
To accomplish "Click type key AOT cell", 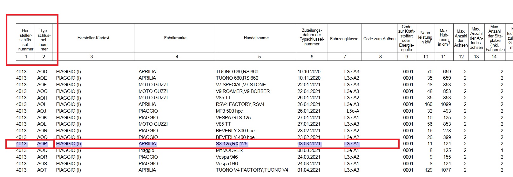I will 42,170.
